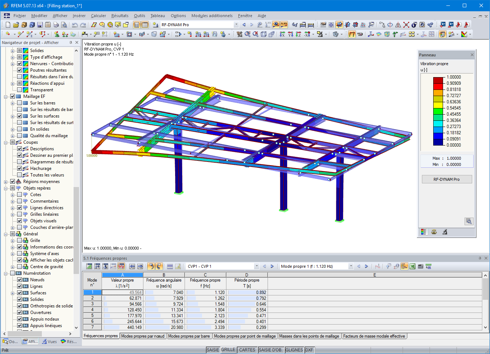Screen dimensions: 490x354
Task: Toggle the table display icon
Action: point(145,25)
